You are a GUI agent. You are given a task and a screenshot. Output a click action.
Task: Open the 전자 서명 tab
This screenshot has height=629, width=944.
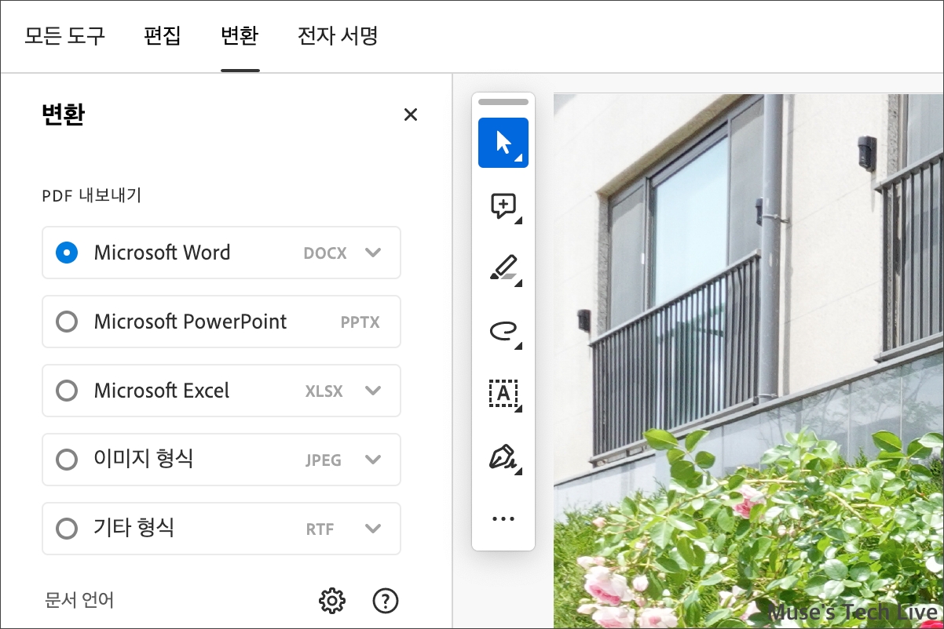coord(338,36)
